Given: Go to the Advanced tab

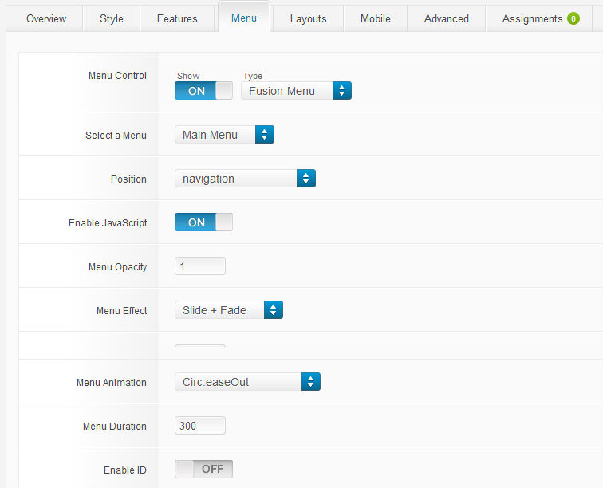Looking at the screenshot, I should [x=446, y=18].
